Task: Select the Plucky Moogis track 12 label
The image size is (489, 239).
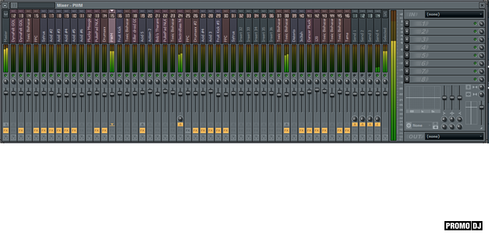Action: point(89,30)
